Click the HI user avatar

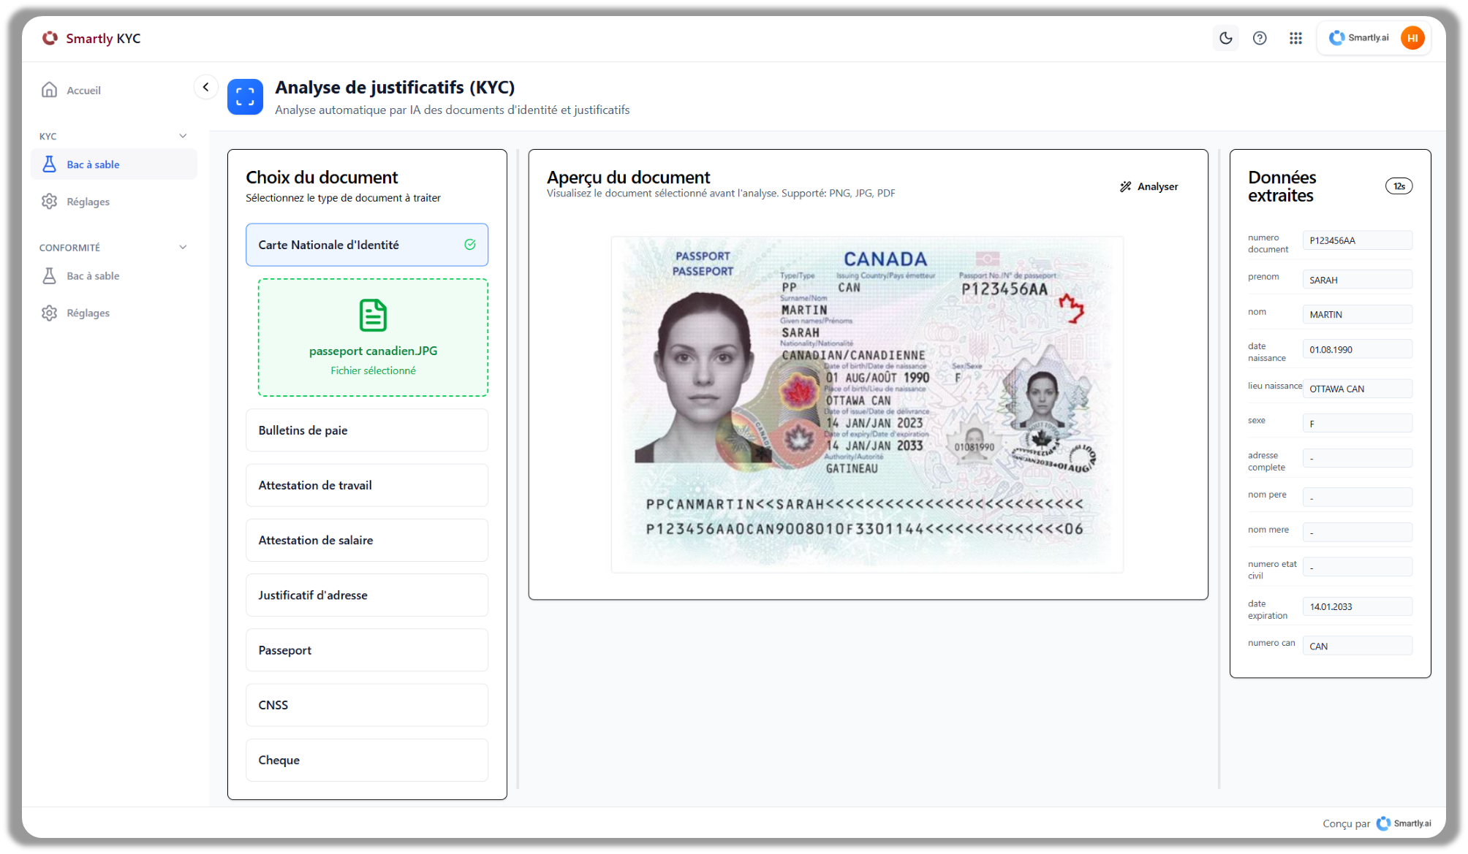tap(1412, 38)
